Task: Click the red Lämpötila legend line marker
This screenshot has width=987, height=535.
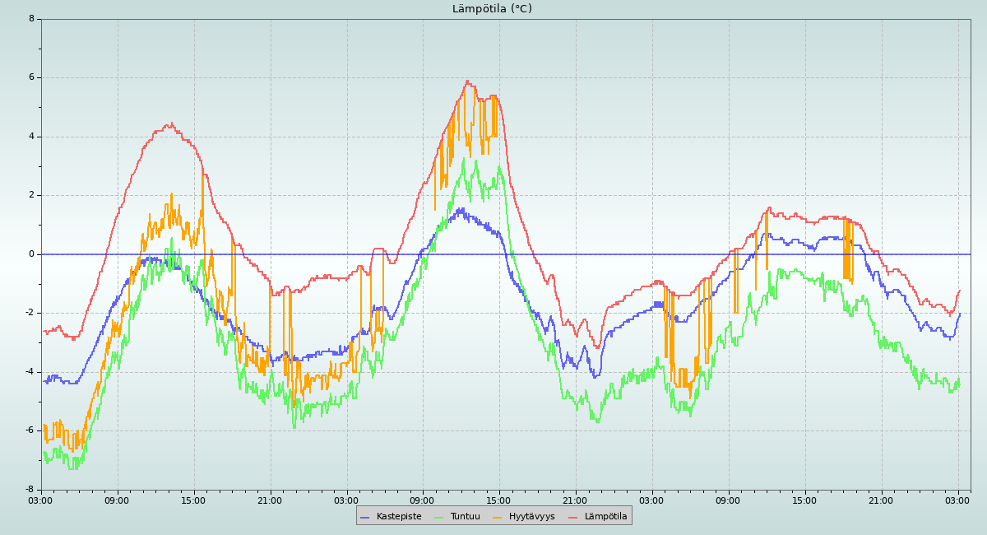Action: coord(573,517)
